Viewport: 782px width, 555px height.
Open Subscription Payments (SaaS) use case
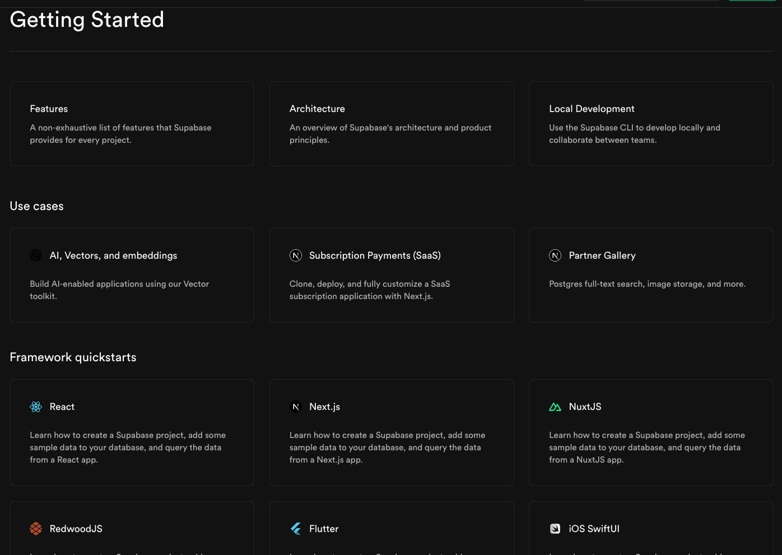pos(375,255)
